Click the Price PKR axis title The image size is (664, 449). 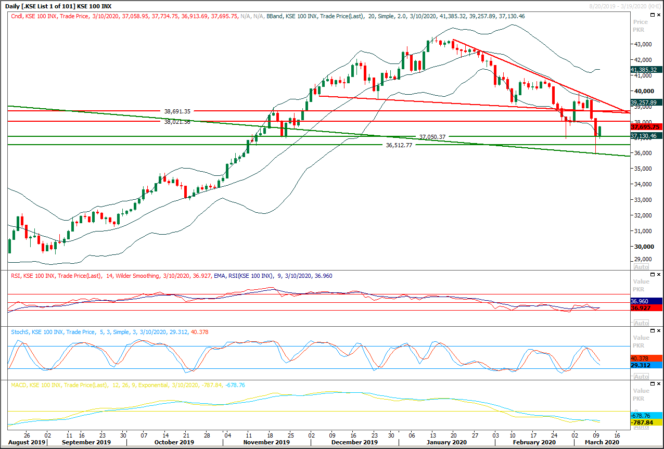[x=641, y=25]
